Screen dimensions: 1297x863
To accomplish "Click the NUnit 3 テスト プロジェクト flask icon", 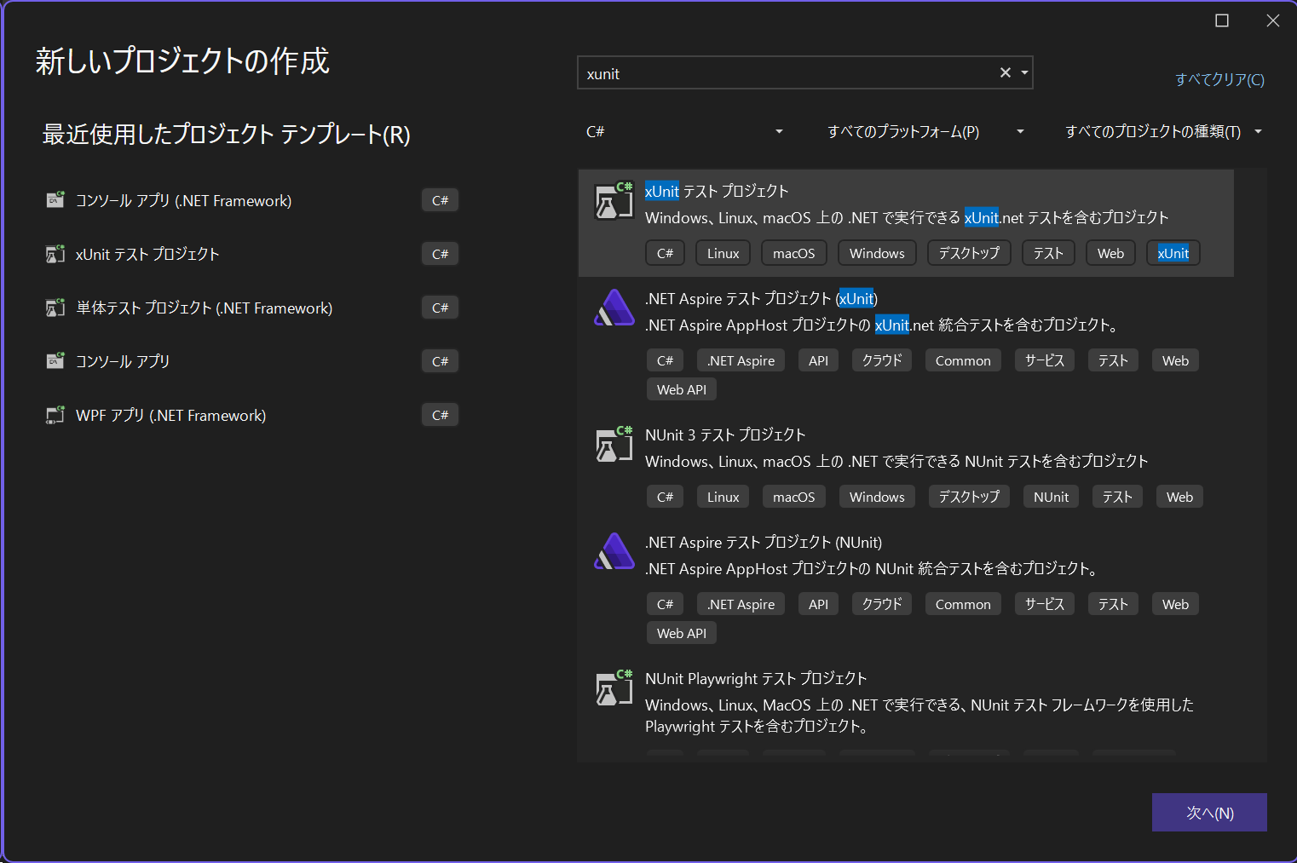I will tap(614, 445).
